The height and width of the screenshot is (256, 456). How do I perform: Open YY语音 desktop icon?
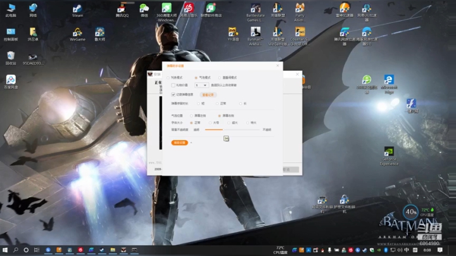[x=233, y=34]
